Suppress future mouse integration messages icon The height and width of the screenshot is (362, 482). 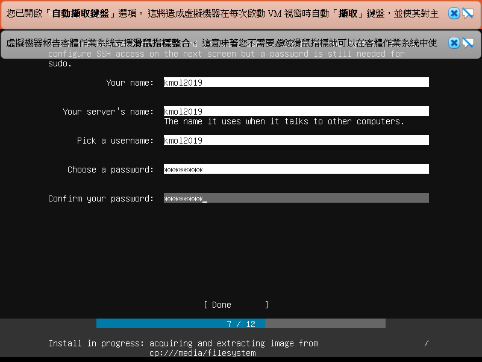coord(468,43)
